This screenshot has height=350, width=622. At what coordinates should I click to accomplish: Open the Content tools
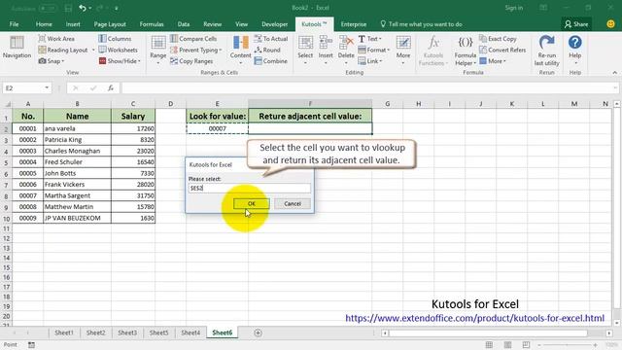pos(240,50)
